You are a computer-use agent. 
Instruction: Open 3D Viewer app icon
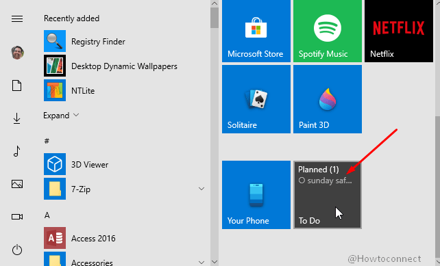[55, 164]
